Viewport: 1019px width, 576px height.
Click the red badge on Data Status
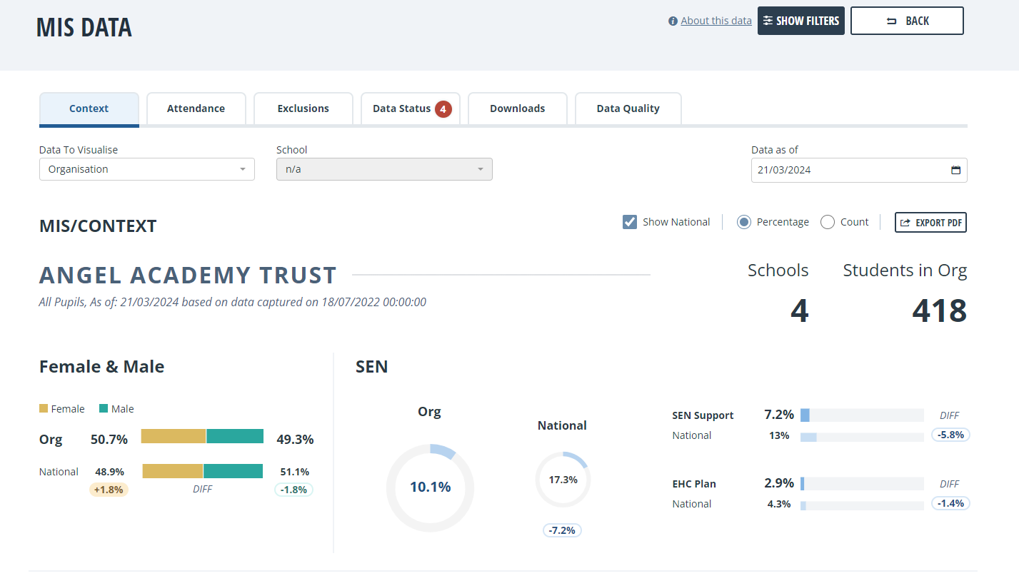tap(443, 109)
